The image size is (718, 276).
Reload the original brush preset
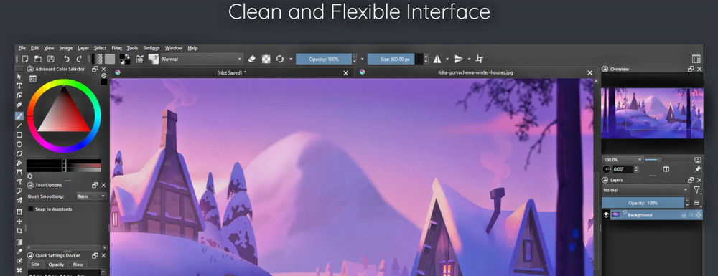click(x=280, y=59)
